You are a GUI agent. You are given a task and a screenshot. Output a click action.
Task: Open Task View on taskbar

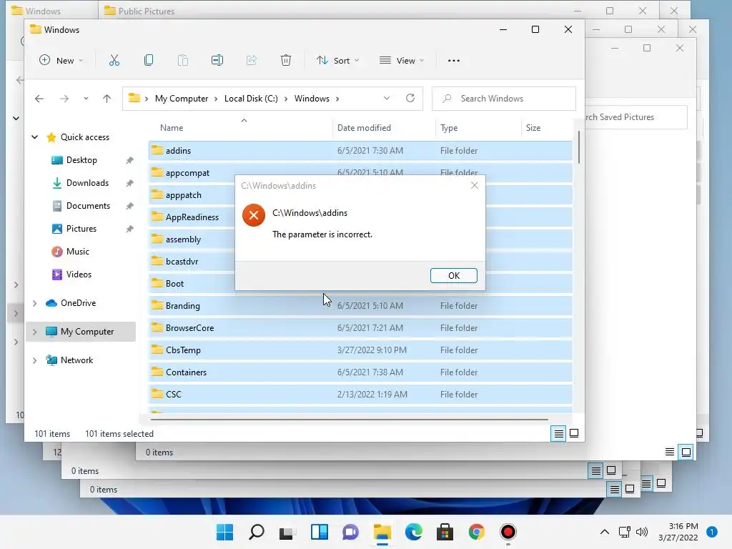[286, 532]
